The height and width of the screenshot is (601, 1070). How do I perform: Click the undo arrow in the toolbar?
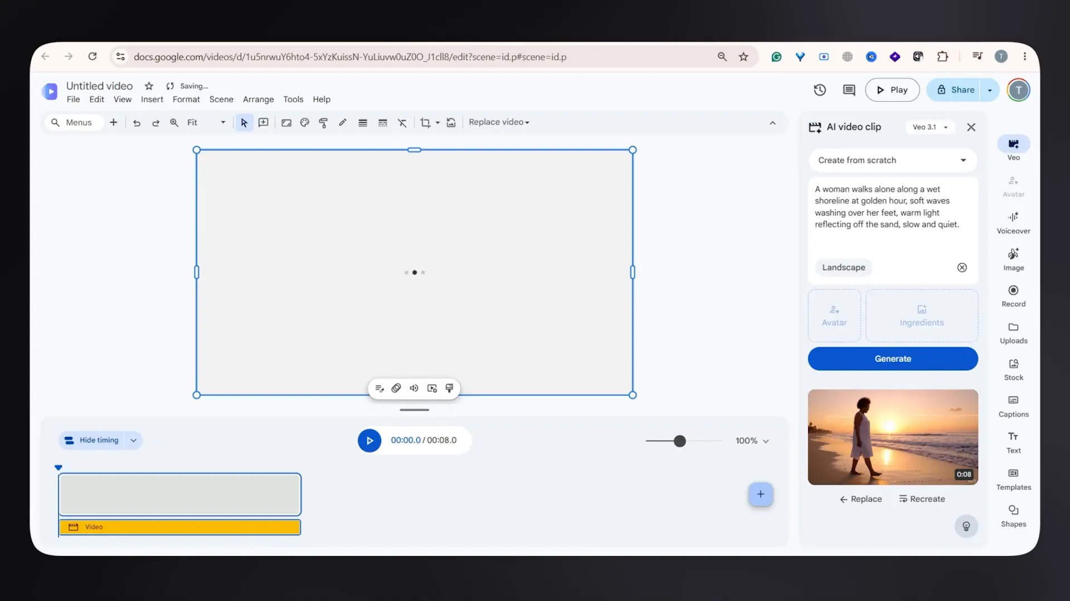tap(137, 123)
